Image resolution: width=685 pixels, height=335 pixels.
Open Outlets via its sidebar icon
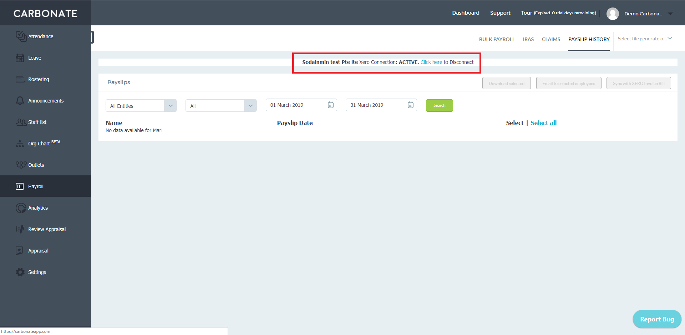21,165
